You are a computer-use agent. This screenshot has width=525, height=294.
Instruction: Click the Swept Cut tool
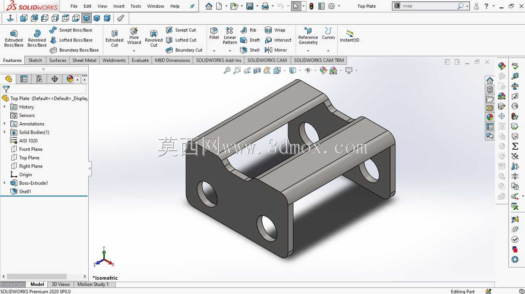click(x=181, y=30)
